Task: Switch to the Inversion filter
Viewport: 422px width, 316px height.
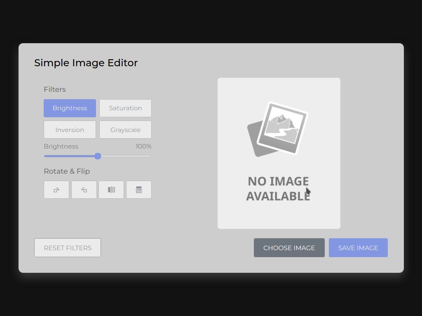Action: (70, 130)
